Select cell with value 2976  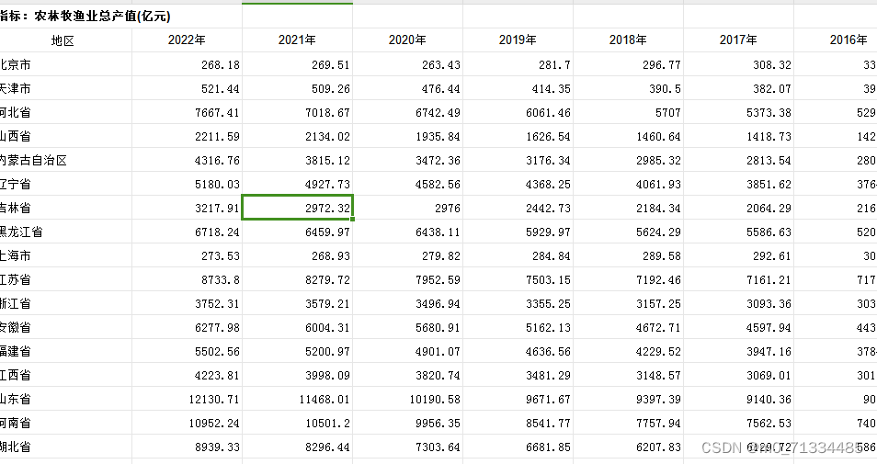(x=407, y=208)
